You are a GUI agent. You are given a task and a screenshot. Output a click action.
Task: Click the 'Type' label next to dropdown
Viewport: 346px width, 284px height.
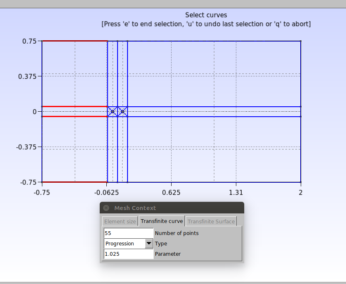pos(161,243)
